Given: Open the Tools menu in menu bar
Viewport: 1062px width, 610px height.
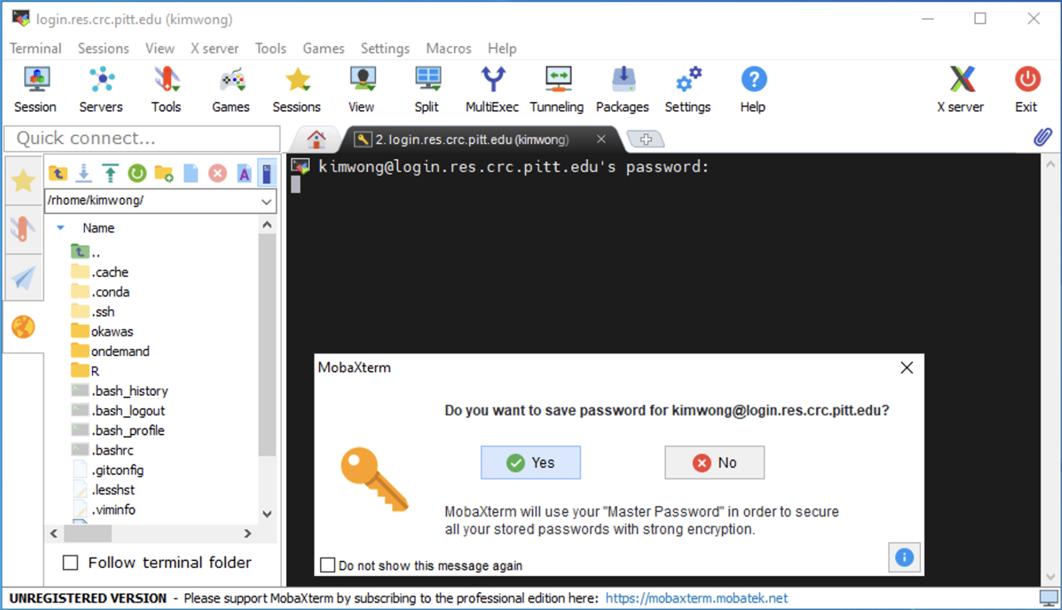Looking at the screenshot, I should click(x=270, y=48).
